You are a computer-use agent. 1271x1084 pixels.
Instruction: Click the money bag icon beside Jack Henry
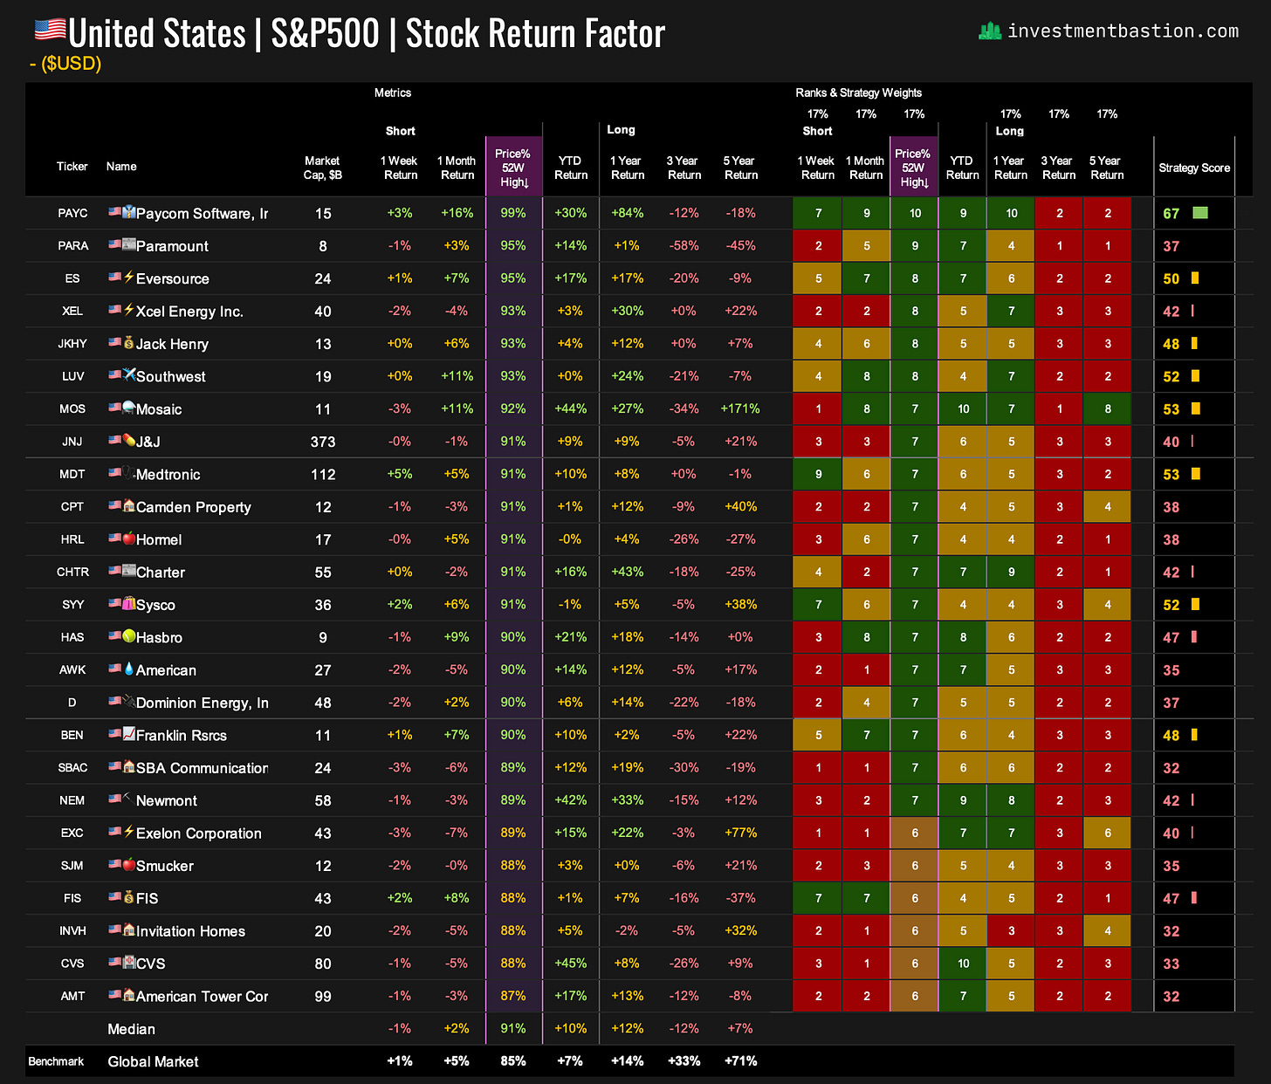[x=129, y=342]
